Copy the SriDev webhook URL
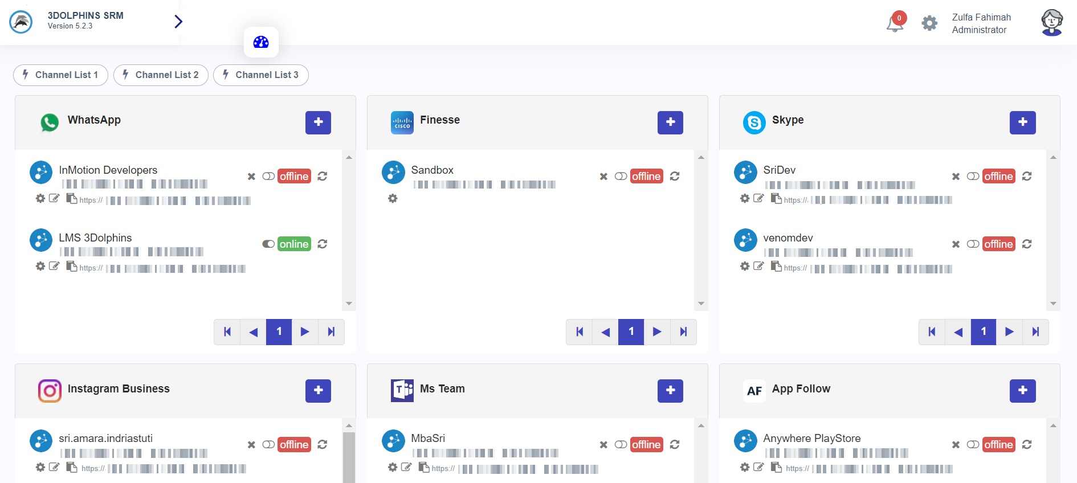The width and height of the screenshot is (1077, 483). 776,198
